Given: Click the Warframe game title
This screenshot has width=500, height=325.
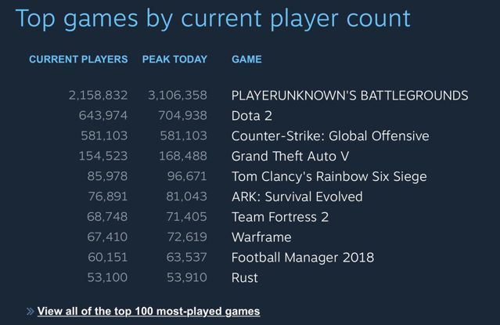Looking at the screenshot, I should tap(261, 237).
